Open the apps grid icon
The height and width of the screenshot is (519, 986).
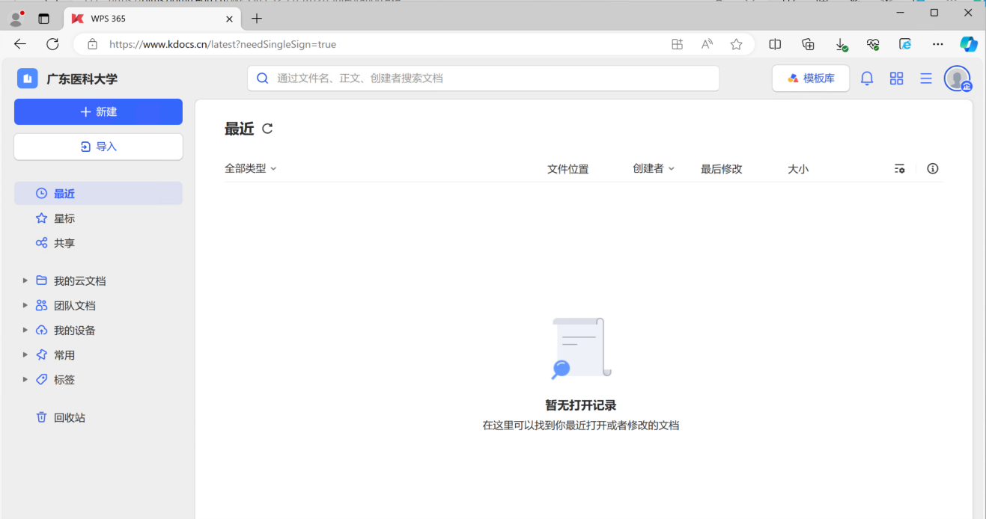pos(896,79)
